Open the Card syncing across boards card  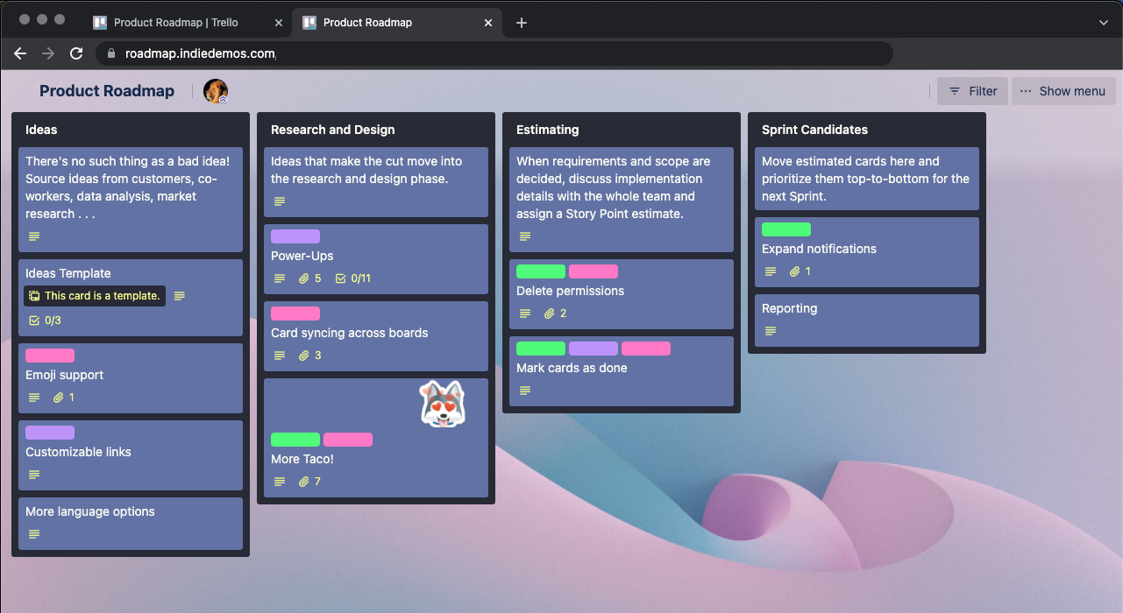[376, 336]
